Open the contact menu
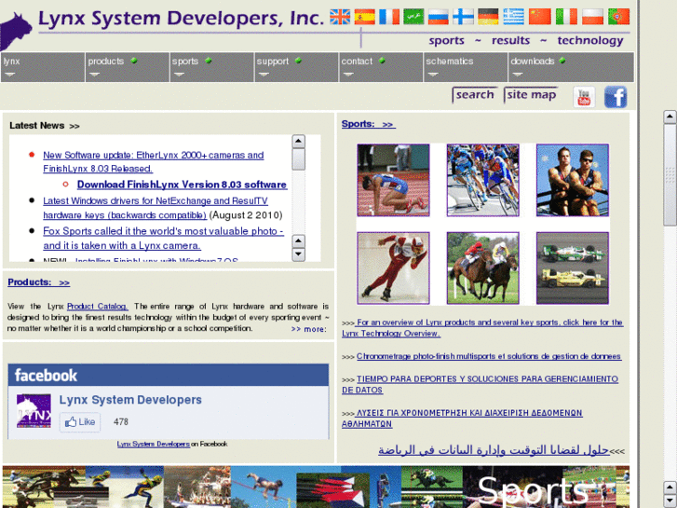 (x=381, y=67)
